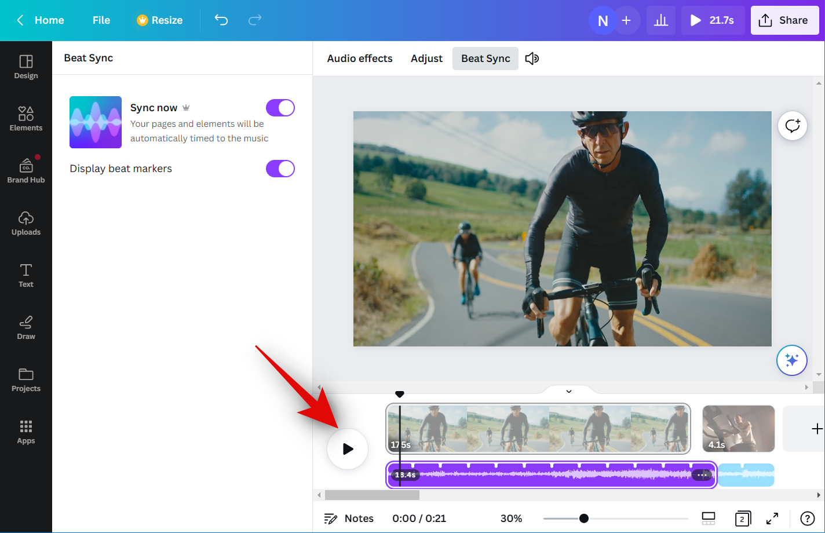Open the Uploads panel
Screen dimensions: 825x533
pos(26,223)
